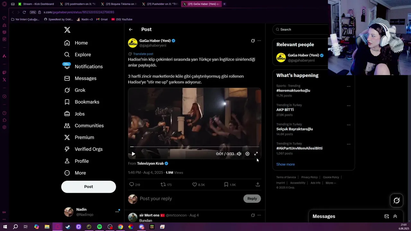Open Messages in sidebar
Viewport: 411px width, 231px height.
pos(80,78)
